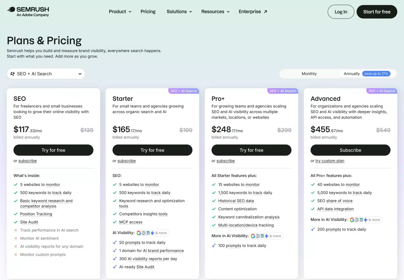Click the subscribe link under the SEO plan
The height and width of the screenshot is (280, 404).
coord(27,161)
